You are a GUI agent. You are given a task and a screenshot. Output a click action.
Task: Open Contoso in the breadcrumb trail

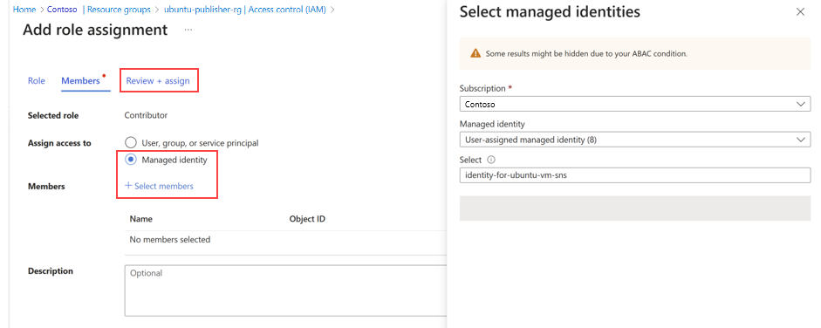pos(62,10)
